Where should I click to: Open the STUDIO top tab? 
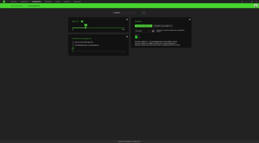tap(58, 2)
